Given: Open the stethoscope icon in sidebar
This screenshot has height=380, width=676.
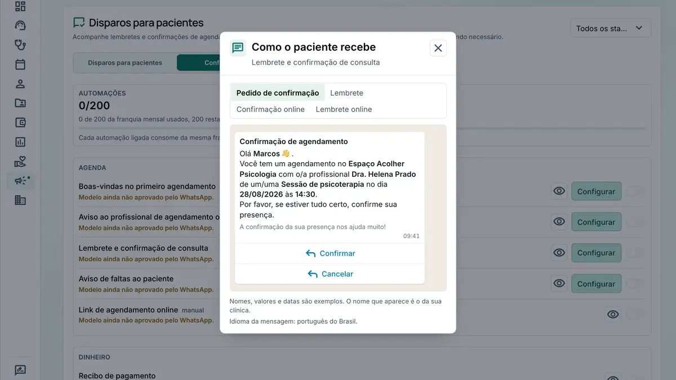Looking at the screenshot, I should [20, 44].
